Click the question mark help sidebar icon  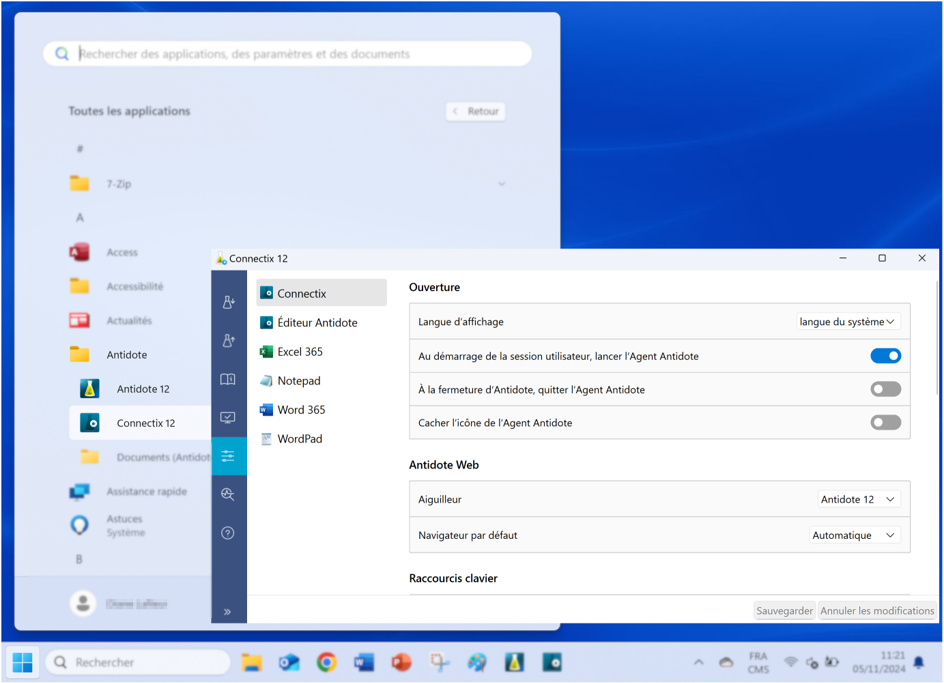tap(229, 533)
